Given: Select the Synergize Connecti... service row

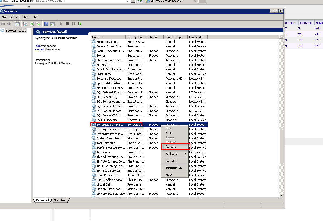Looking at the screenshot, I should [x=149, y=129].
